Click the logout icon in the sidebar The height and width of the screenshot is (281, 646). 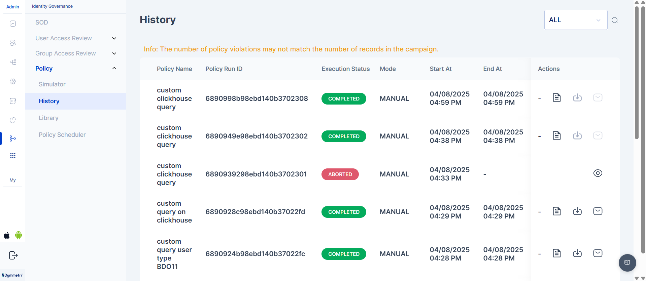tap(13, 255)
